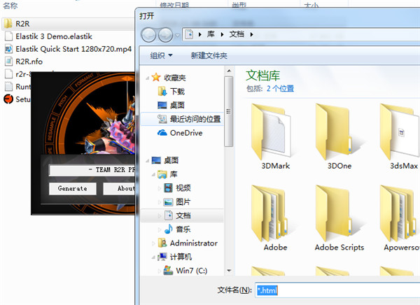The image size is (420, 305).
Task: Select the orange Setup application icon
Action: click(x=8, y=99)
